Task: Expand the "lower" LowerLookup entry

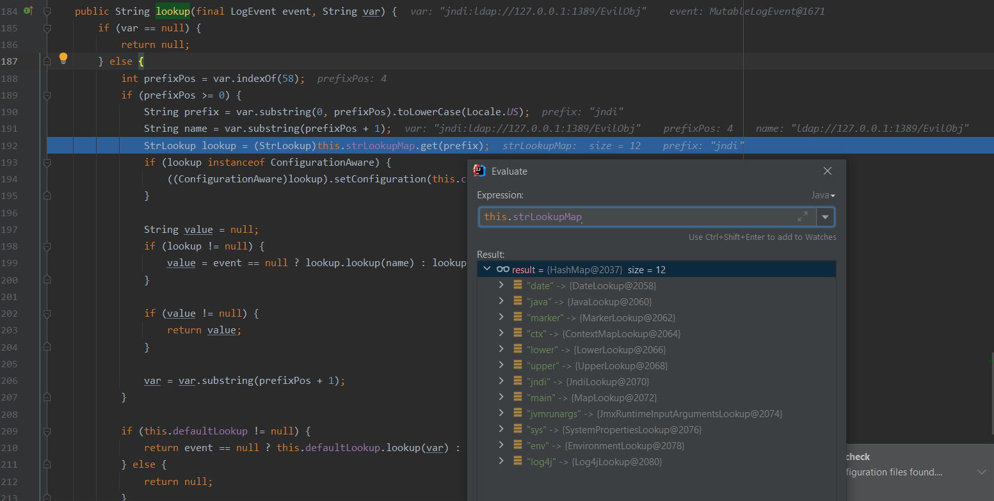Action: click(501, 349)
